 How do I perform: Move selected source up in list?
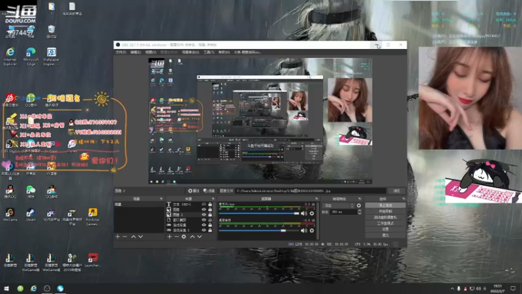[x=192, y=237]
